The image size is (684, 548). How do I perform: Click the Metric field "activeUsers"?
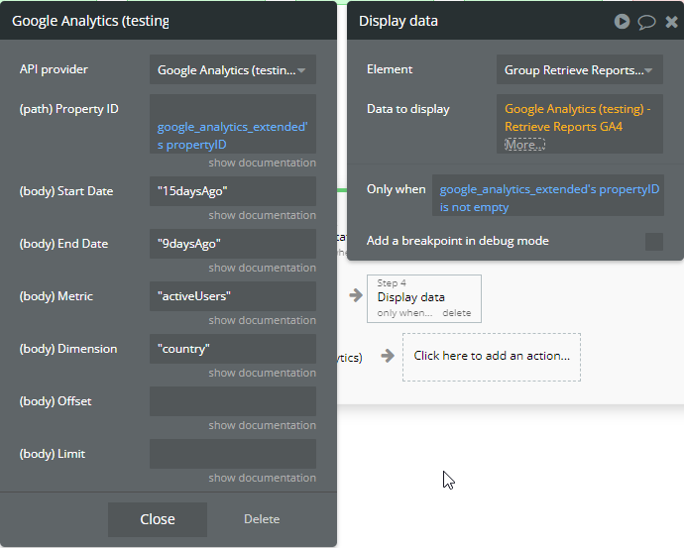(233, 296)
